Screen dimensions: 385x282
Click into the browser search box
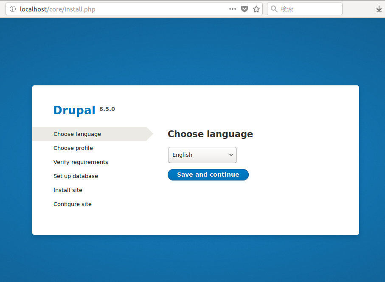click(304, 9)
